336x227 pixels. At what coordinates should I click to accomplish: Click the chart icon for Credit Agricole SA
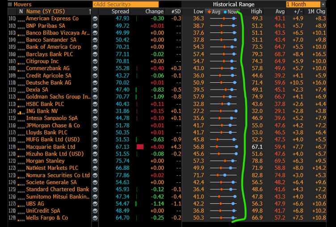click(x=95, y=76)
